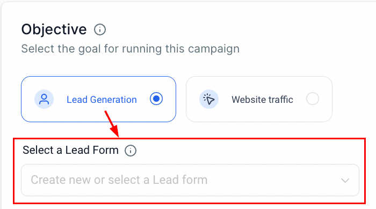Click the person icon in Lead Generation card
Image resolution: width=376 pixels, height=209 pixels.
44,99
